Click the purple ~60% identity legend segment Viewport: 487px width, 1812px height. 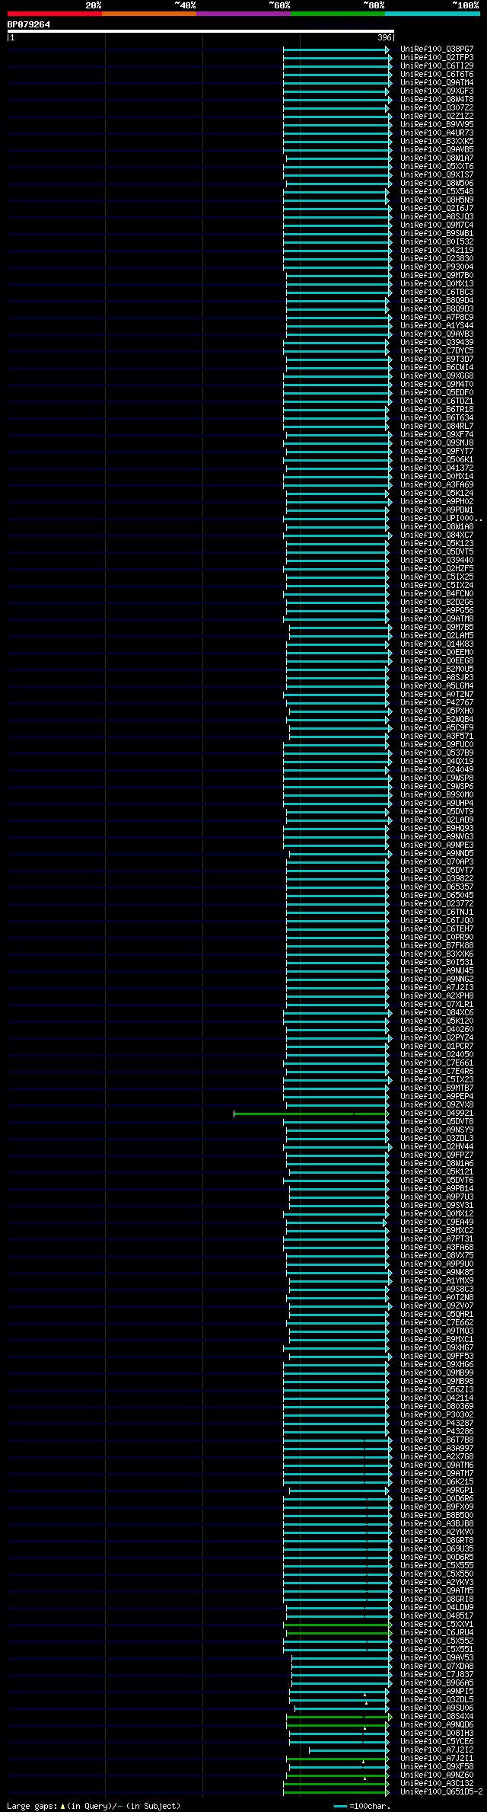point(243,13)
